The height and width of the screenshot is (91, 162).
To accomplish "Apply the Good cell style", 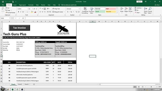I will click(x=100, y=12).
